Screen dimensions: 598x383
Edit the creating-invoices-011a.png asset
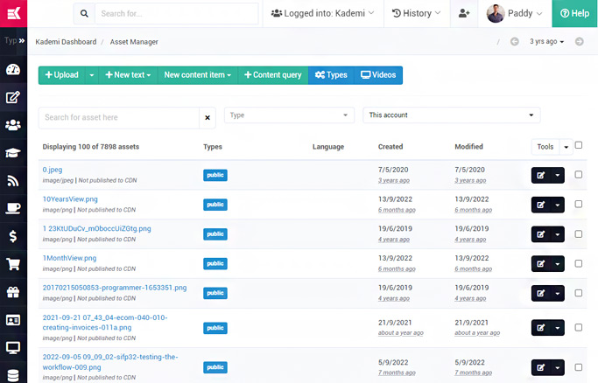tap(541, 328)
